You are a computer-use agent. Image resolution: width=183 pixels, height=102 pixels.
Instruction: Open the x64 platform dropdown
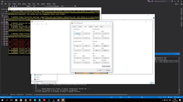pos(38,6)
